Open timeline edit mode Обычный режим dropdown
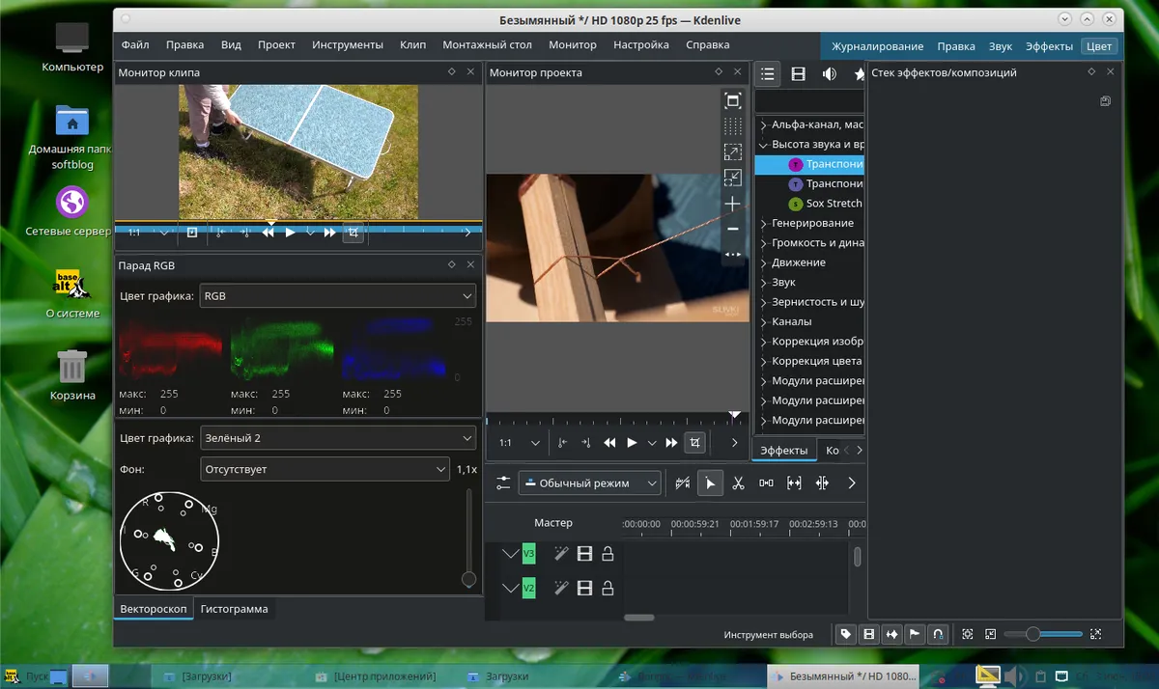This screenshot has height=689, width=1159. click(590, 482)
